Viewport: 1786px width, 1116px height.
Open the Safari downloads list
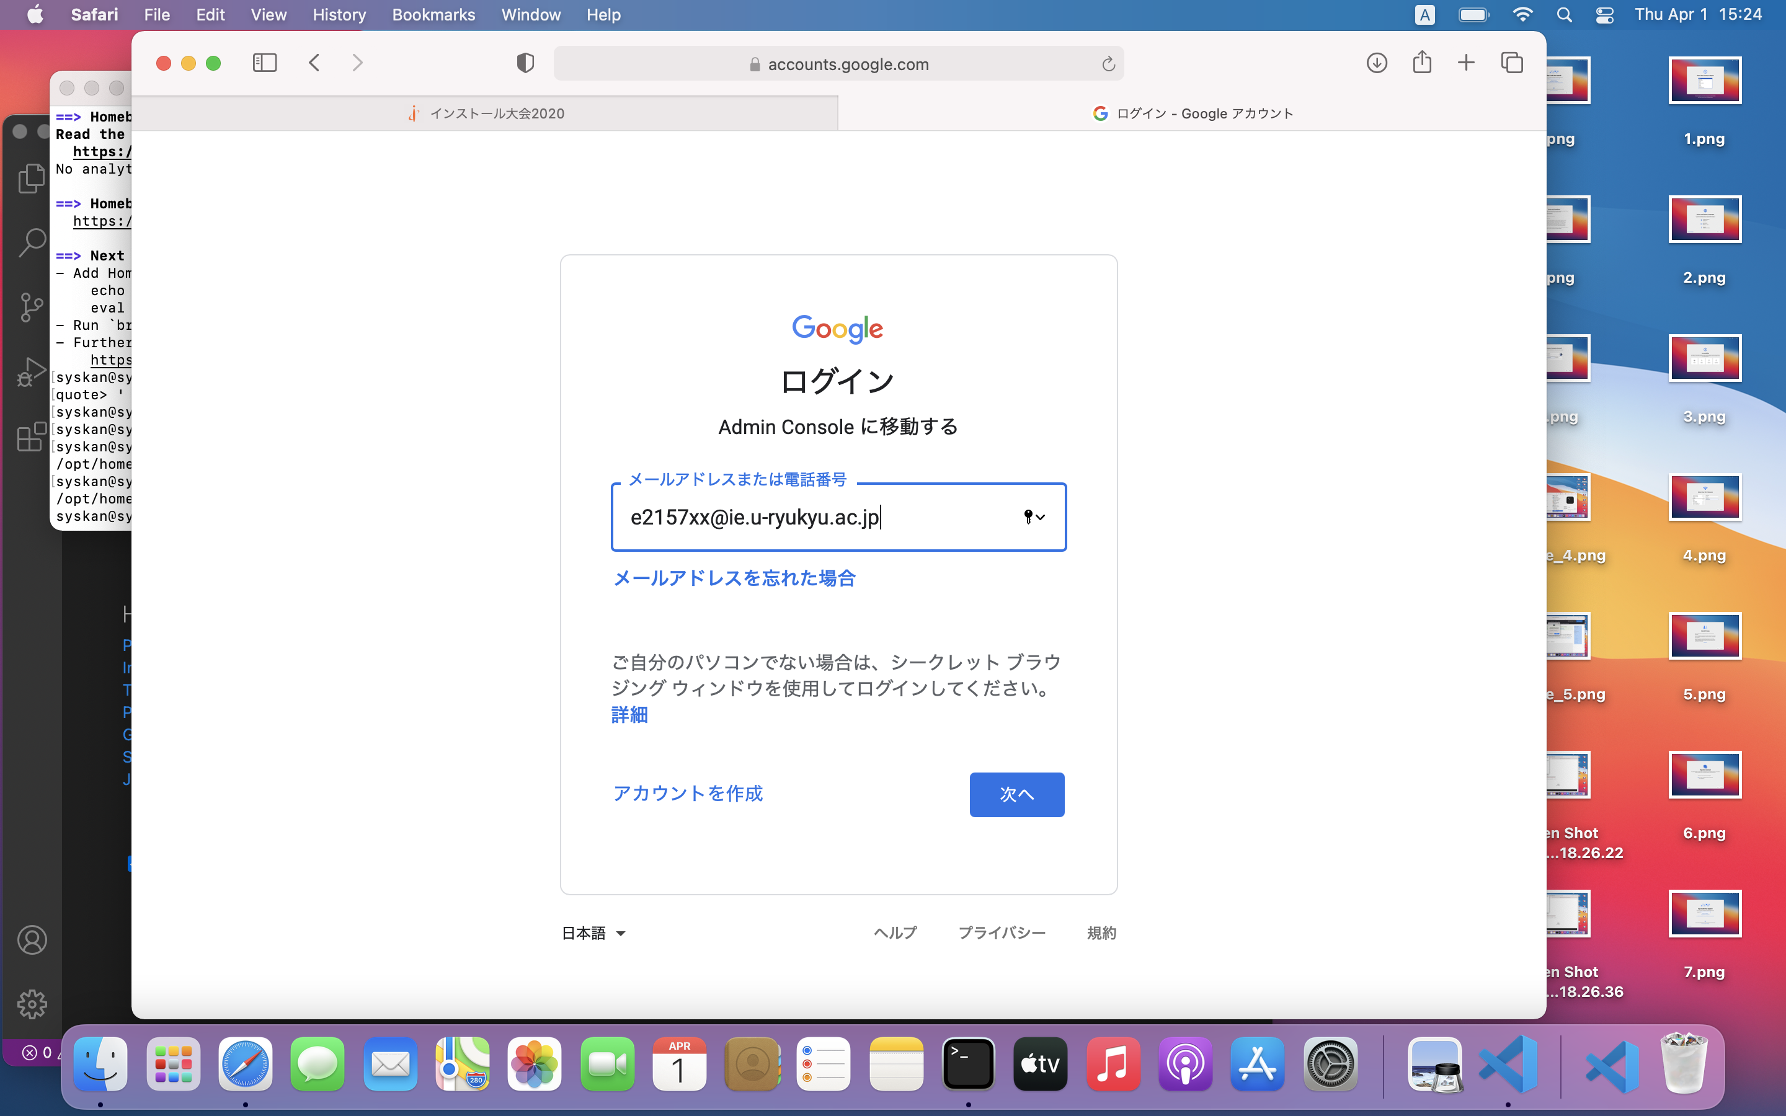point(1377,63)
